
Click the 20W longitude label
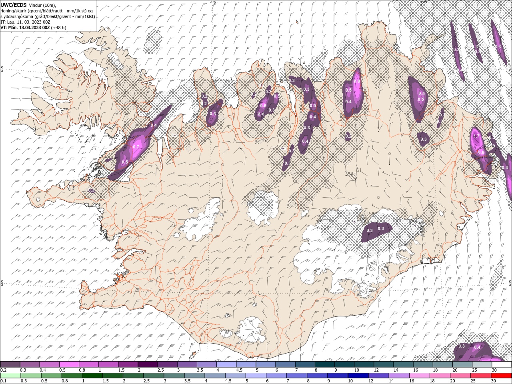[x=212, y=2]
